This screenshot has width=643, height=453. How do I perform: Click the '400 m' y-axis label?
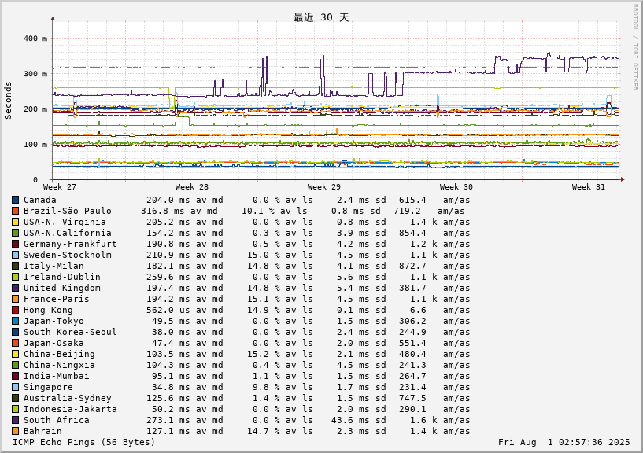click(x=35, y=39)
